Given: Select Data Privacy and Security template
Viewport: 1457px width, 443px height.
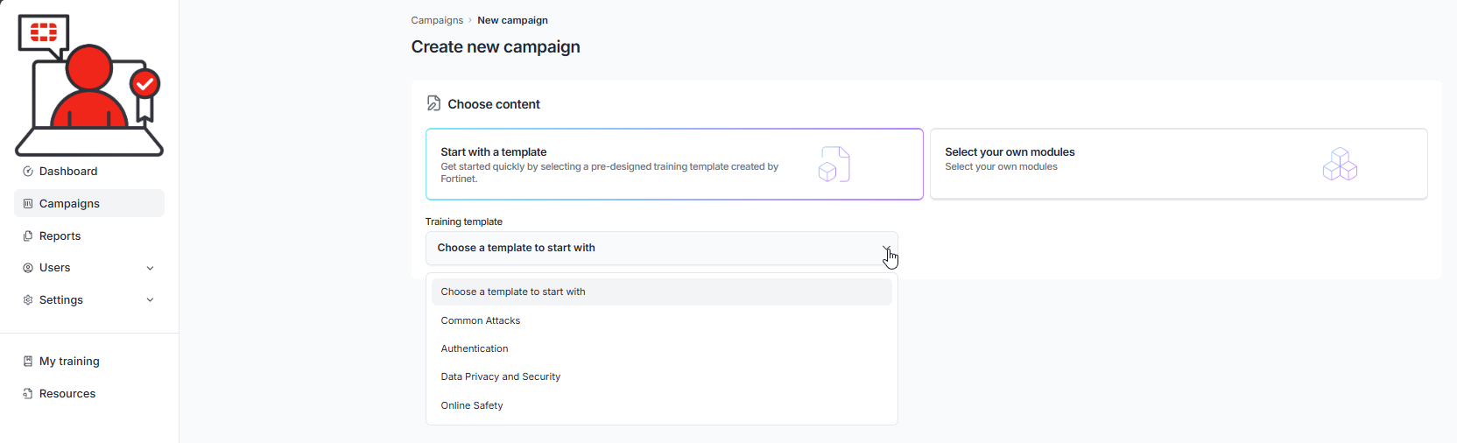Looking at the screenshot, I should tap(501, 377).
